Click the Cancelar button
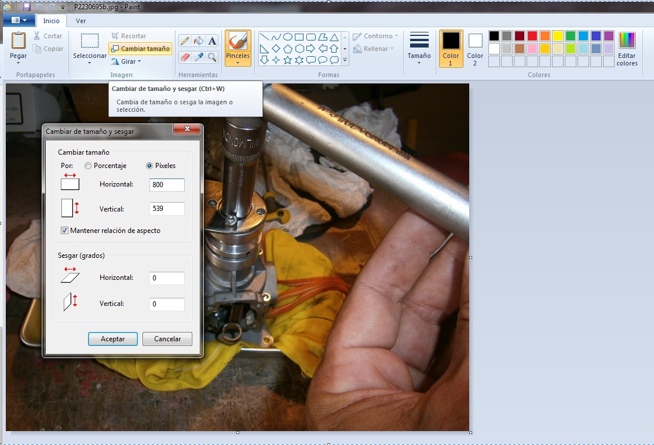The width and height of the screenshot is (654, 445). (167, 339)
